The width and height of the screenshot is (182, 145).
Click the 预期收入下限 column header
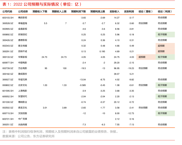(40, 12)
